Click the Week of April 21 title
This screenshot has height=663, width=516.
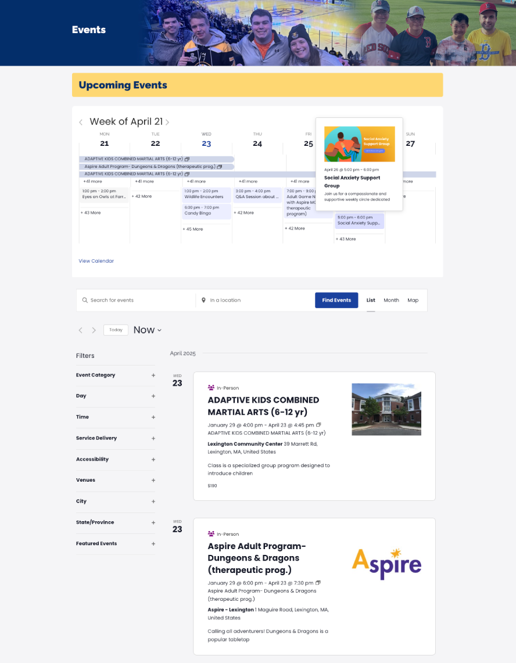(126, 122)
